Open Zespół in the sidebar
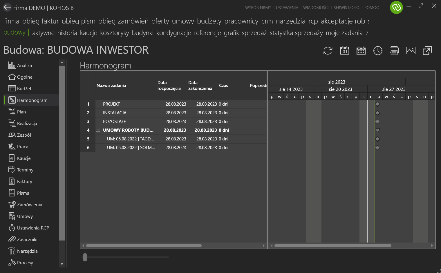Image resolution: width=441 pixels, height=273 pixels. point(31,135)
